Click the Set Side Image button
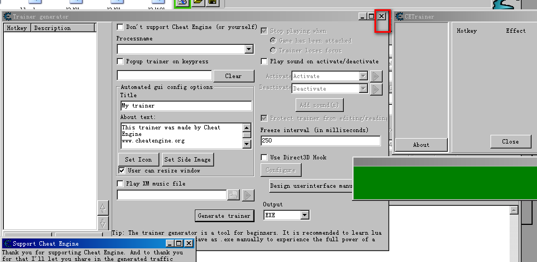The width and height of the screenshot is (537, 262). [x=187, y=159]
